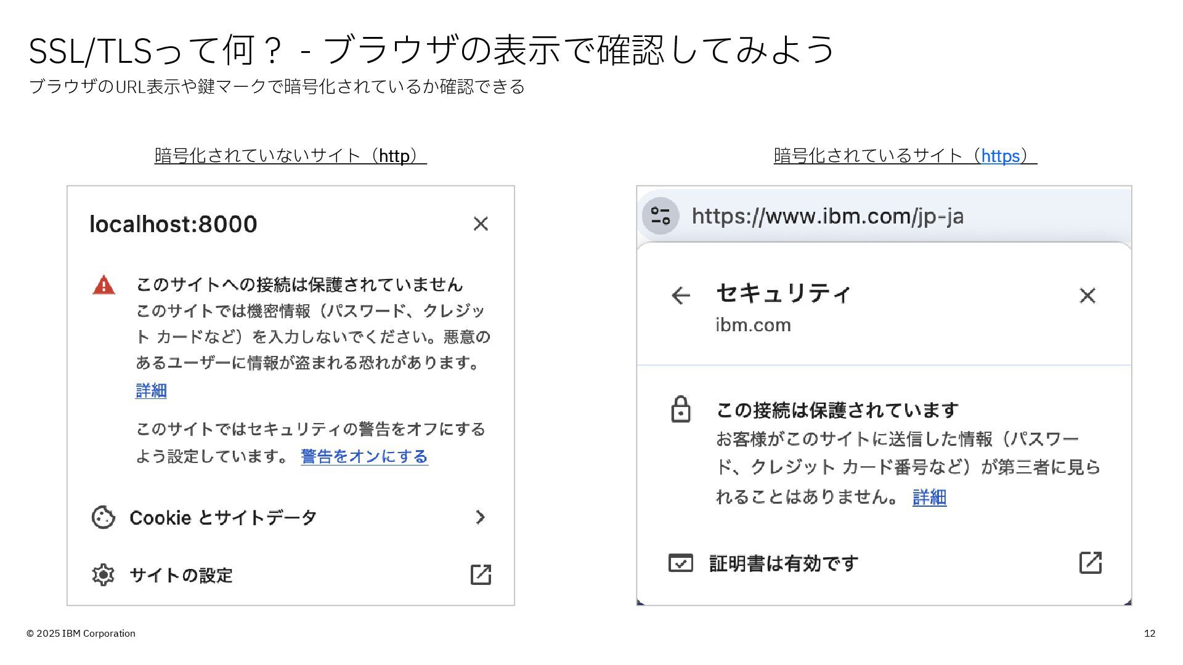Open certificate details external link icon

tap(1090, 563)
